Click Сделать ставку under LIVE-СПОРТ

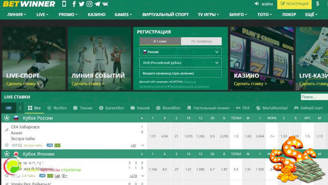(x=22, y=84)
